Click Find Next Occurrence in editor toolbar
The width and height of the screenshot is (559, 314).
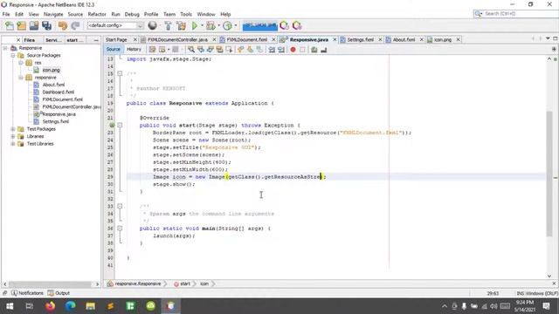(210, 50)
